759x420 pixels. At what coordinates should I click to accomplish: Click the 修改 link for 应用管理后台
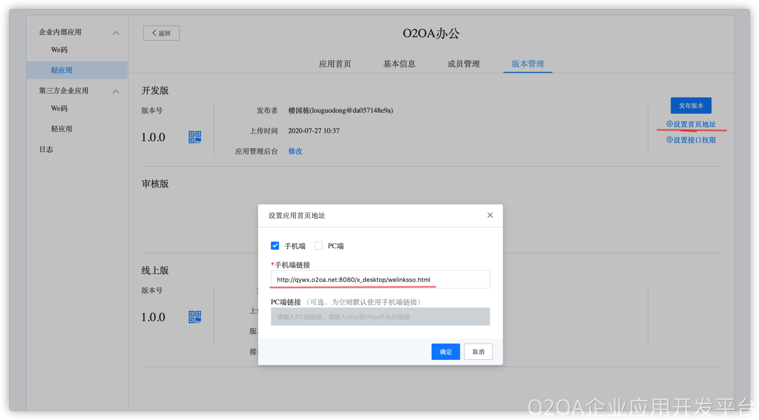pyautogui.click(x=295, y=151)
